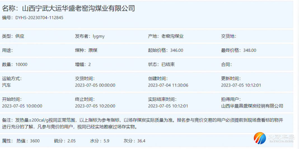
Task: Click the transport method value 汽车
Action: click(6, 85)
